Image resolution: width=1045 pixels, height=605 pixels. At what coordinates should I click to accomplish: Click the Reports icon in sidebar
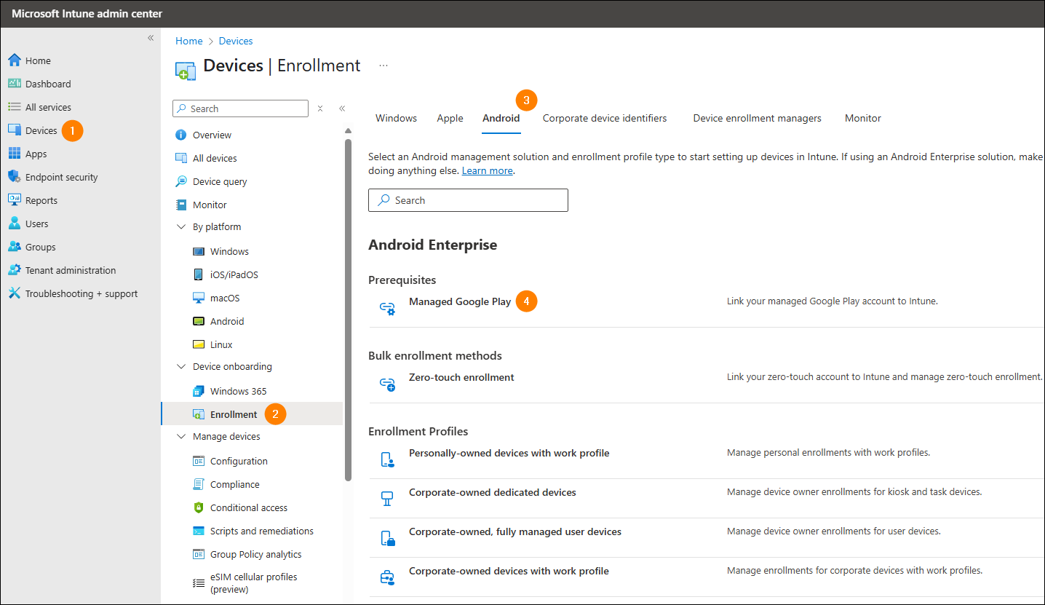coord(14,200)
